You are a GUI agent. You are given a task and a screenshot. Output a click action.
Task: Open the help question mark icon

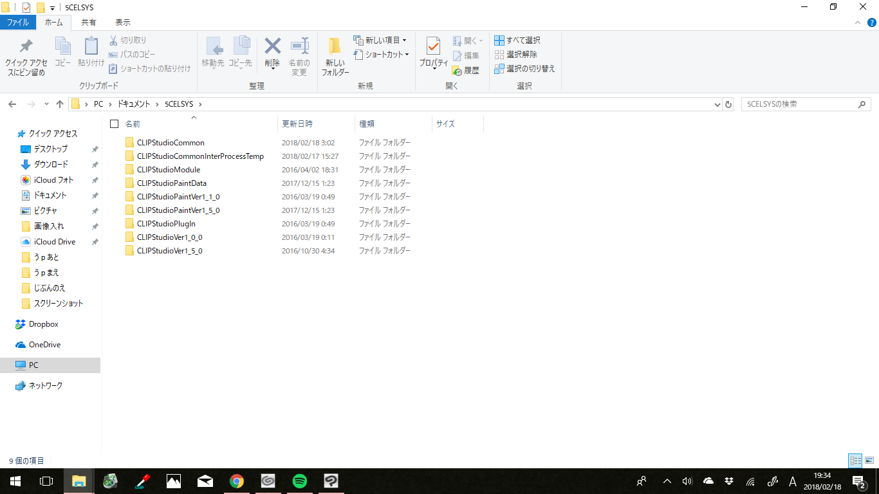[871, 23]
